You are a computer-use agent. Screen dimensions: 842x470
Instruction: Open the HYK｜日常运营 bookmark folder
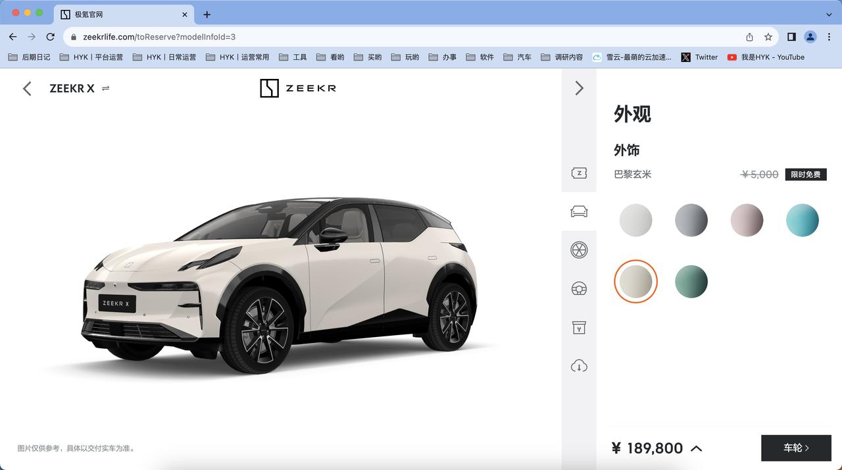tap(164, 57)
